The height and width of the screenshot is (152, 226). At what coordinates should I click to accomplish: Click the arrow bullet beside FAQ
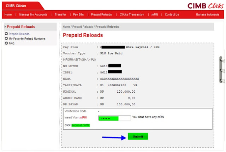click(x=6, y=43)
